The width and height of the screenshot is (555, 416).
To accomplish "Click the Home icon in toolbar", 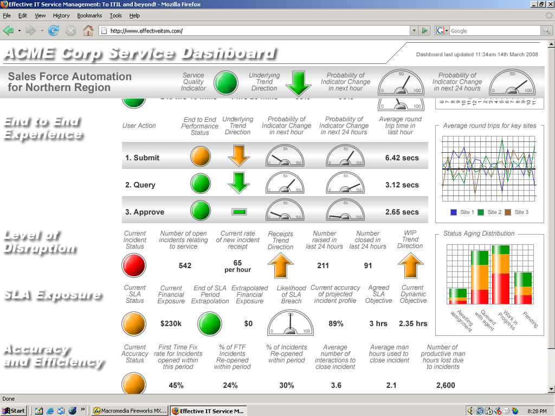I will [x=88, y=31].
